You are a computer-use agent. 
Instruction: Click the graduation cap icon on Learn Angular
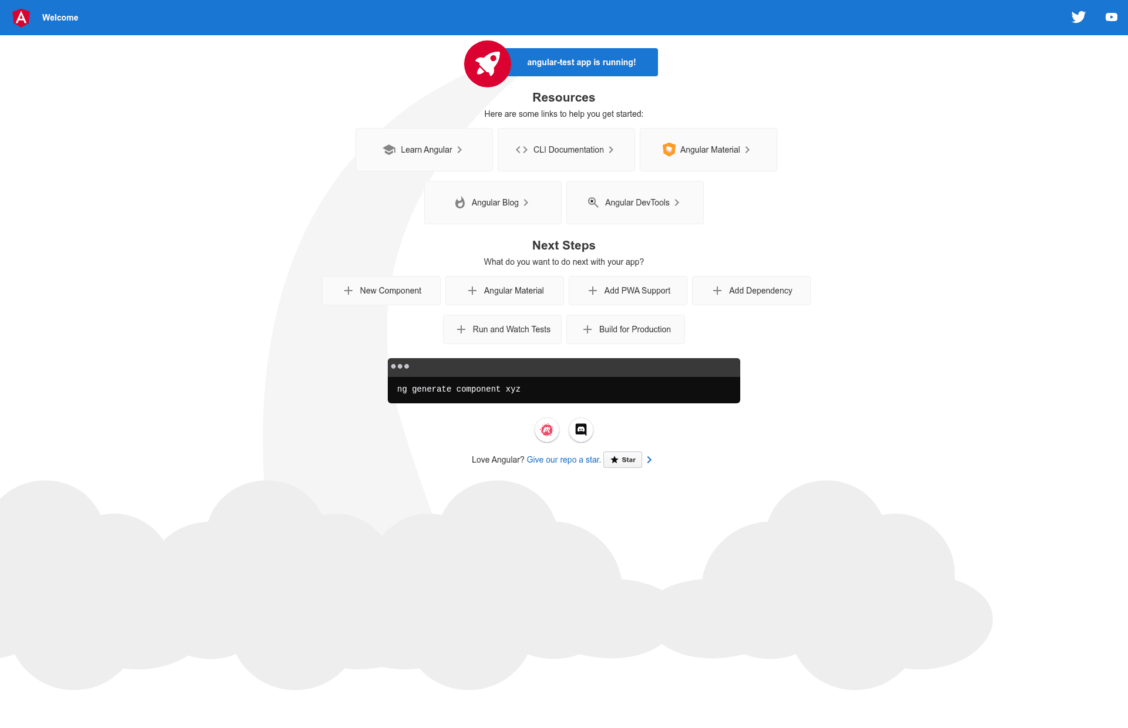click(389, 150)
